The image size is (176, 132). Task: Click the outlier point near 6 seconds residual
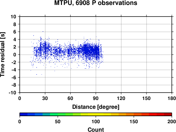coord(43,31)
